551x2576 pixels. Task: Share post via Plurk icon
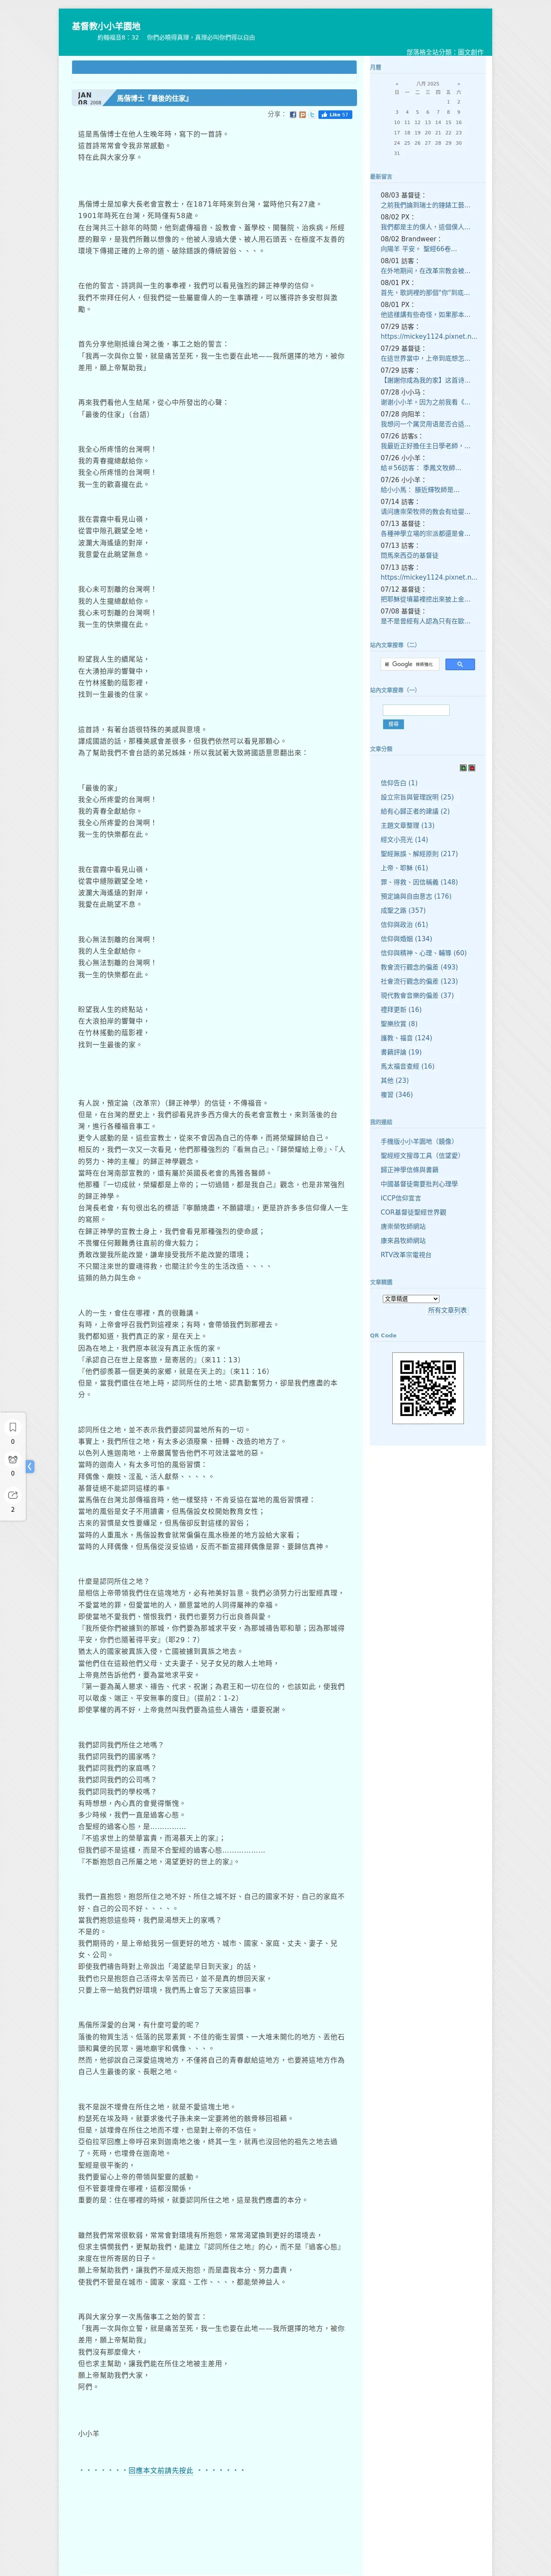(x=303, y=115)
